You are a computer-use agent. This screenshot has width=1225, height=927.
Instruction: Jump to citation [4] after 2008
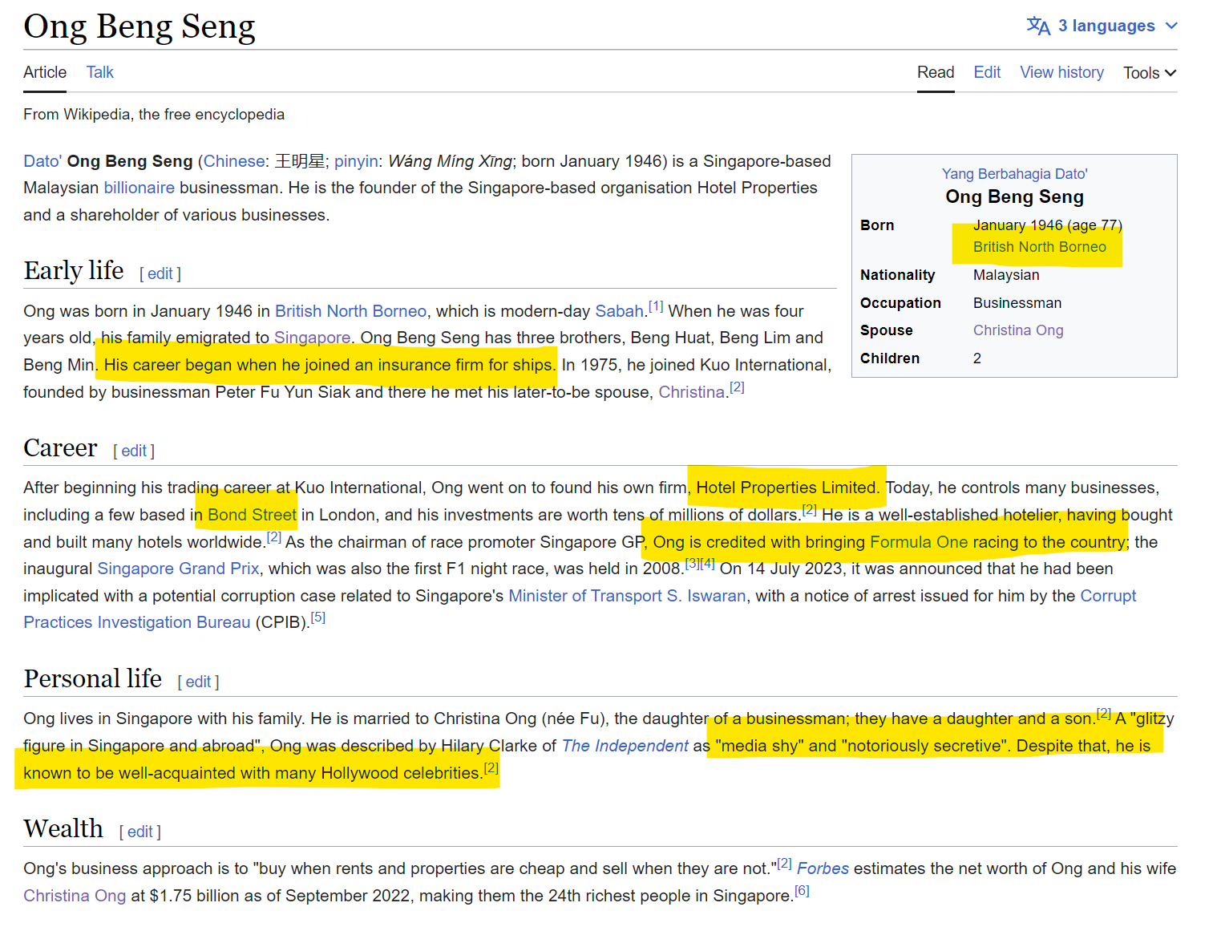point(707,564)
